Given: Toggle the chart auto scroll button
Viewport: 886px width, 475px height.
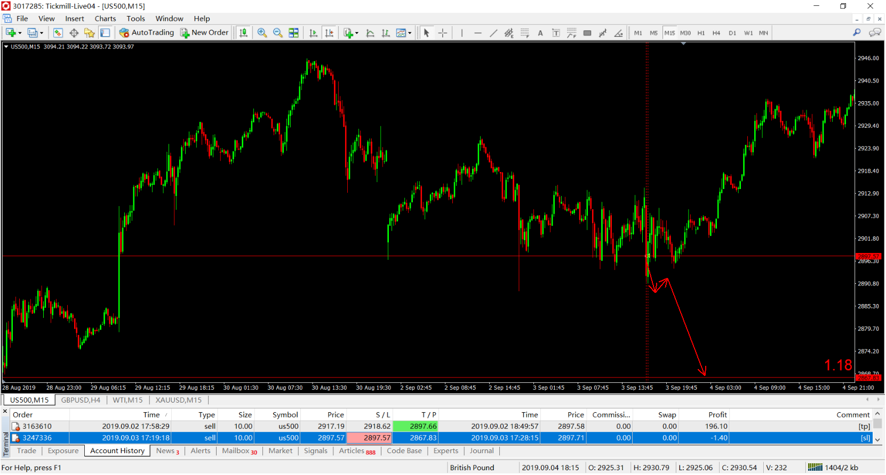Looking at the screenshot, I should click(313, 33).
